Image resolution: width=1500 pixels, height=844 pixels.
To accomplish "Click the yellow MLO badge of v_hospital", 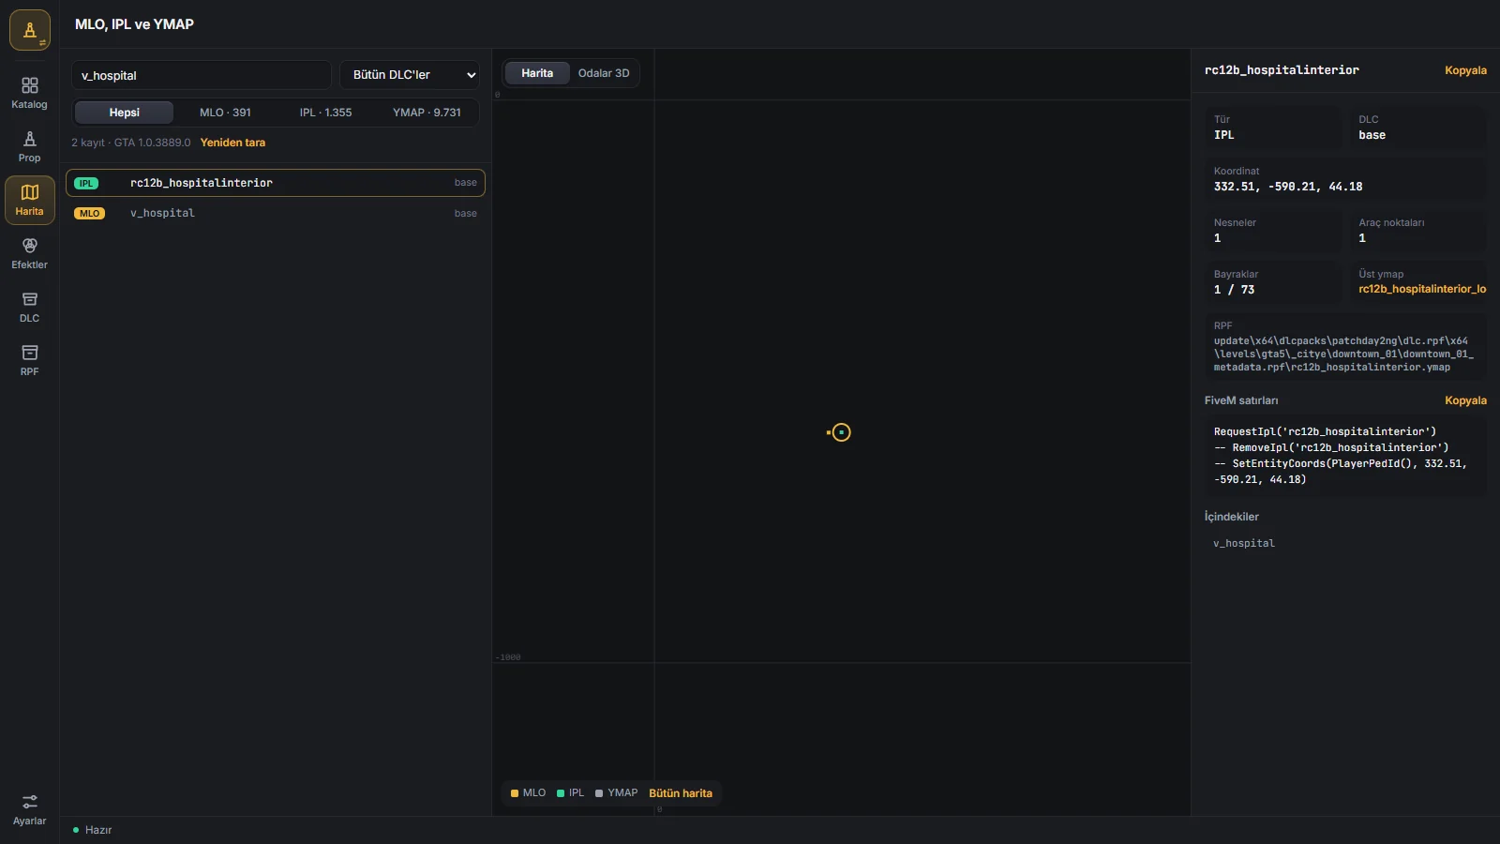I will coord(89,214).
